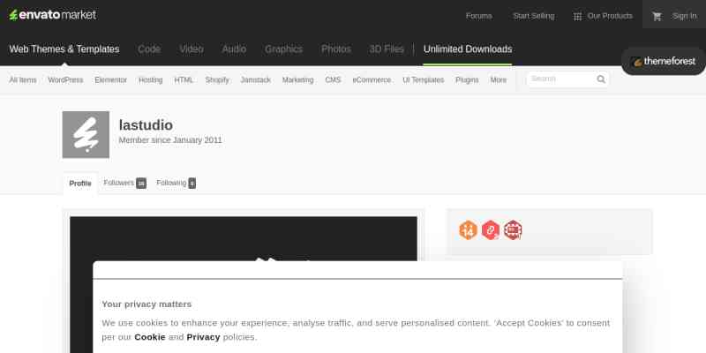Screen dimensions: 706x353
Task: Click the orange 14 years badge
Action: [x=468, y=230]
